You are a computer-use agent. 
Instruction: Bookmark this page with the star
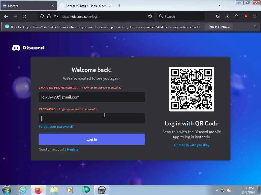pyautogui.click(x=150, y=17)
